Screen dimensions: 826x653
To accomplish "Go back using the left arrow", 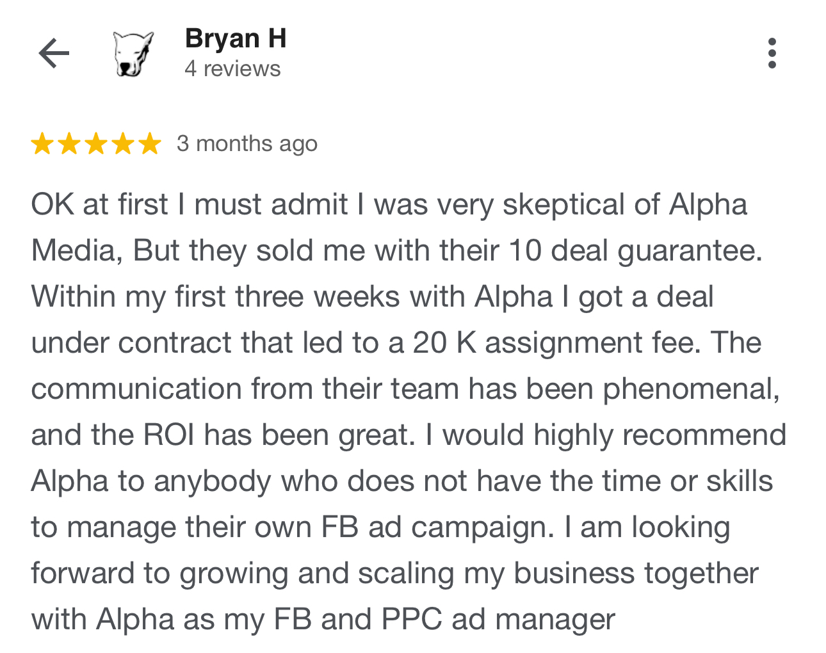I will pyautogui.click(x=54, y=53).
